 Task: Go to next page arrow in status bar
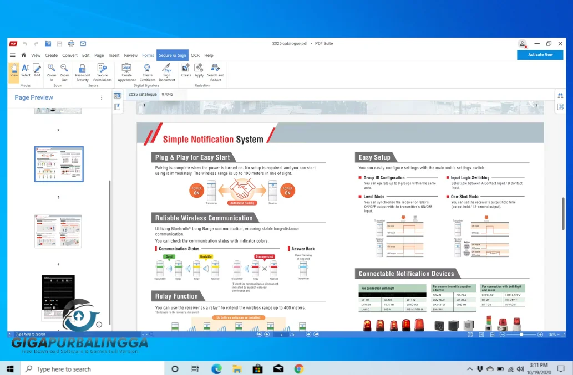308,334
